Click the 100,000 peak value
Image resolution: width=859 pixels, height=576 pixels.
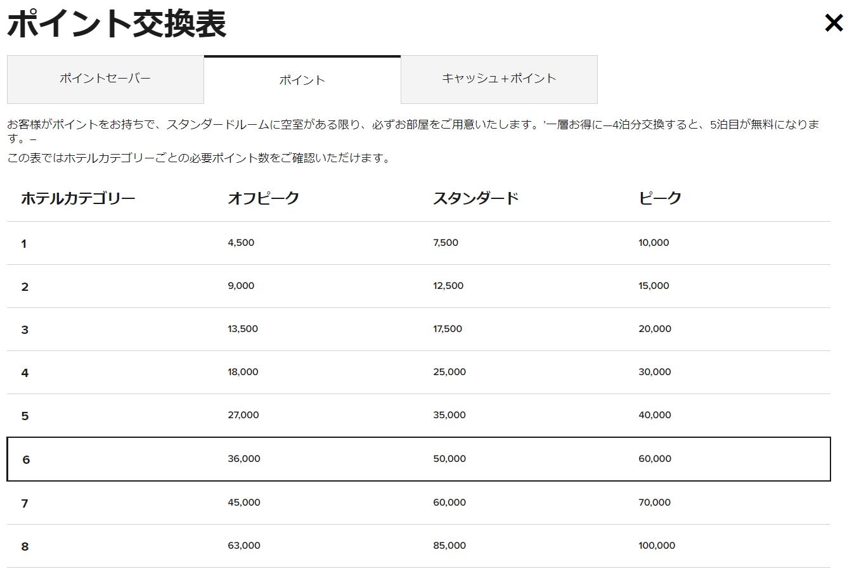[x=657, y=546]
